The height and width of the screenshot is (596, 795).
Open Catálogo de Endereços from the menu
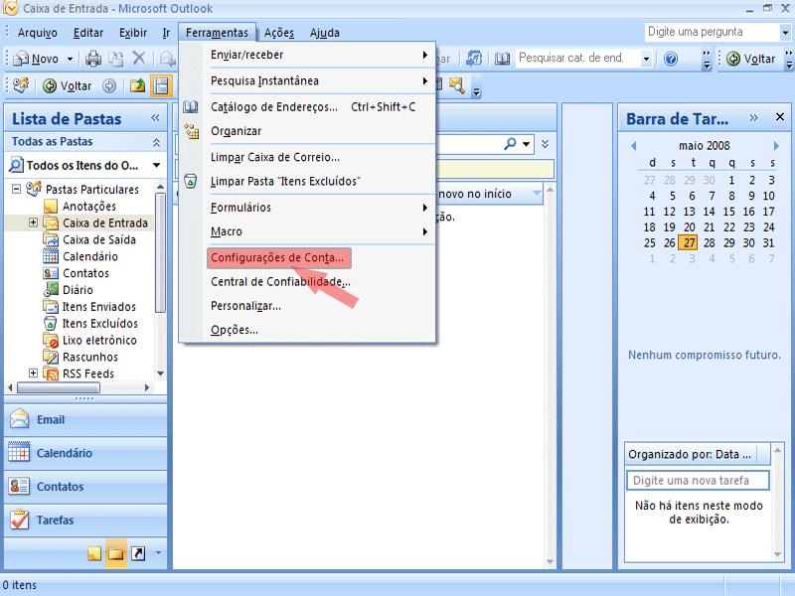tap(274, 106)
